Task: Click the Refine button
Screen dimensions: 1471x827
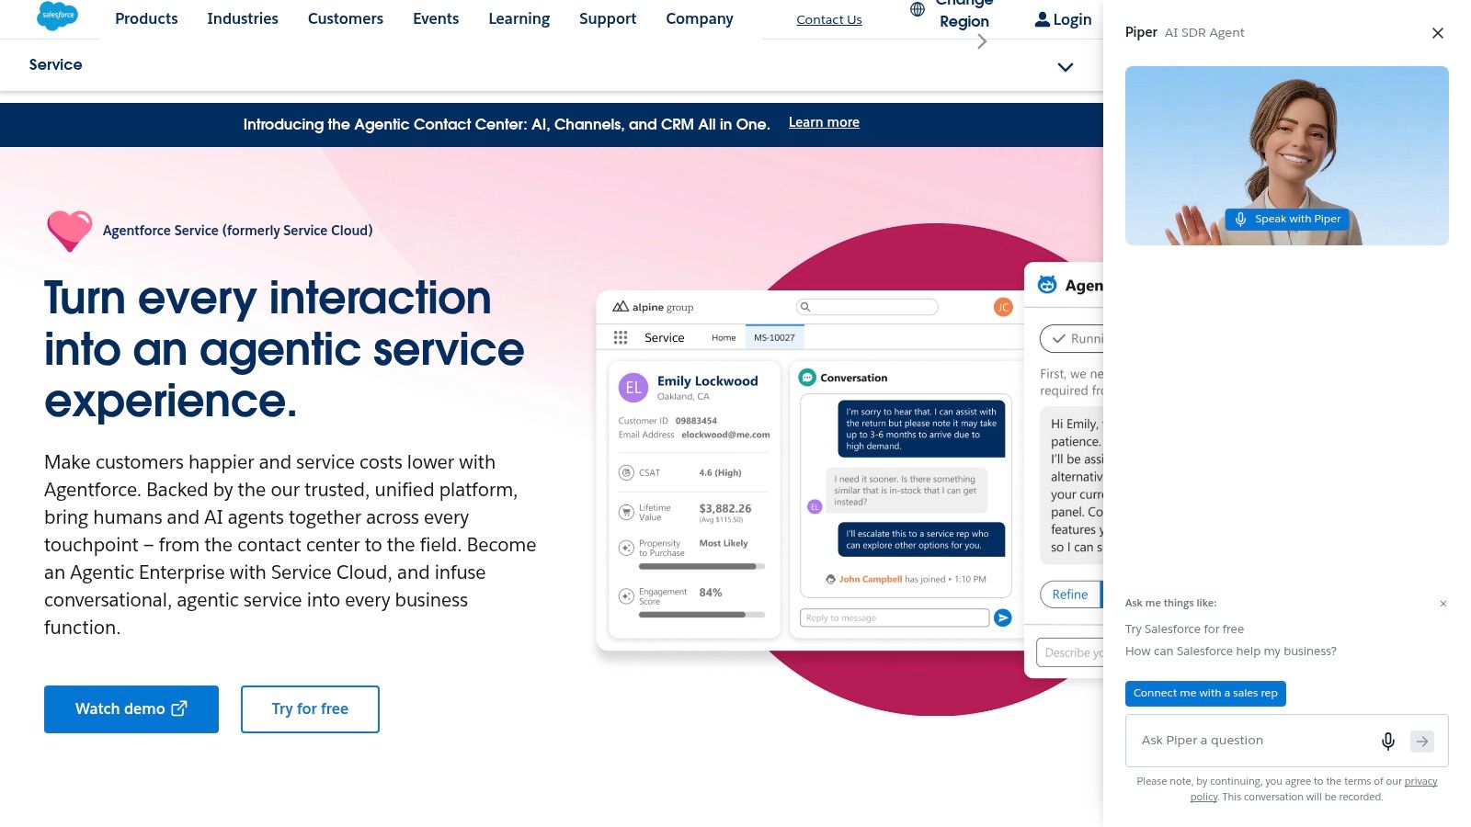Action: click(1070, 595)
